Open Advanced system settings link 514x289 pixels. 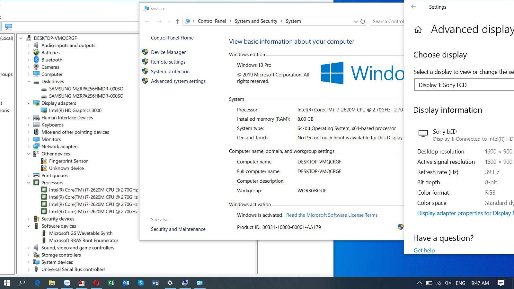pyautogui.click(x=178, y=81)
